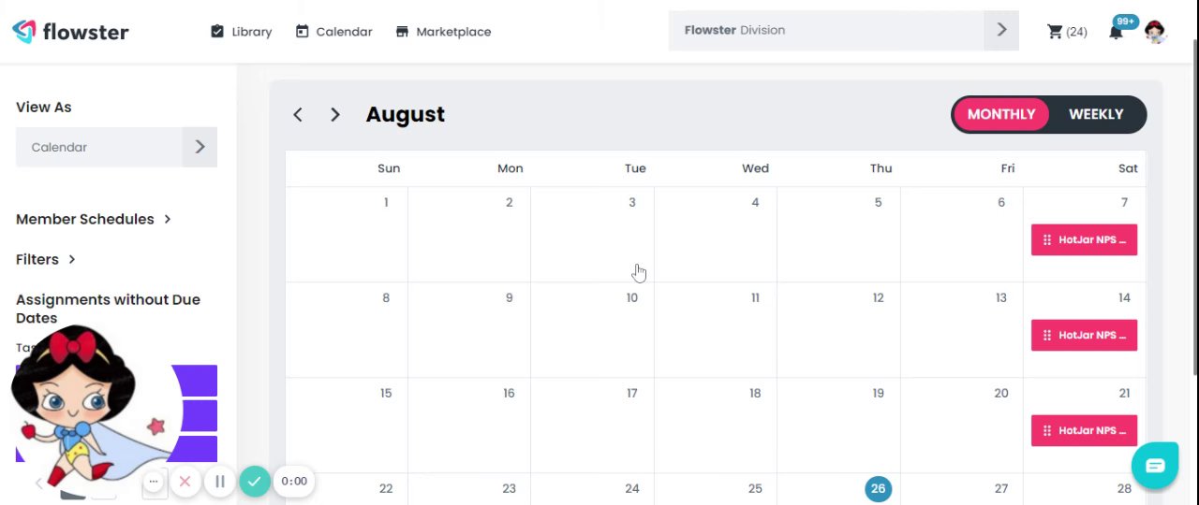Open the Marketplace menu
Image resolution: width=1199 pixels, height=505 pixels.
point(443,32)
